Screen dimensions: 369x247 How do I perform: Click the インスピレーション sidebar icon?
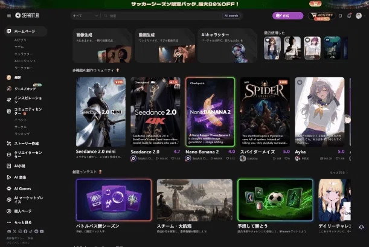9,100
